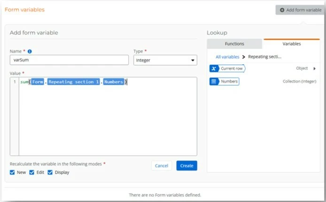Click the breadcrumb arrow after All variables
Viewport: 326px width, 202px height.
click(244, 57)
